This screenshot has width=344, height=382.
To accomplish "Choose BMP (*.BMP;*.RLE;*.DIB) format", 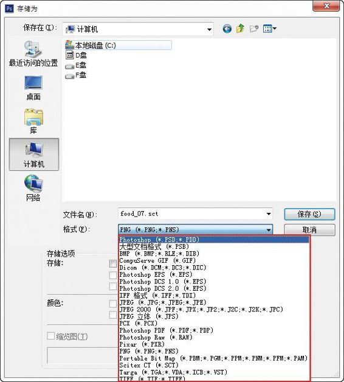I will click(x=214, y=254).
